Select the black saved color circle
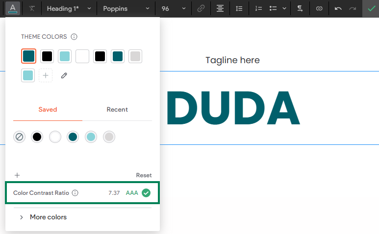This screenshot has width=379, height=234. tap(37, 137)
